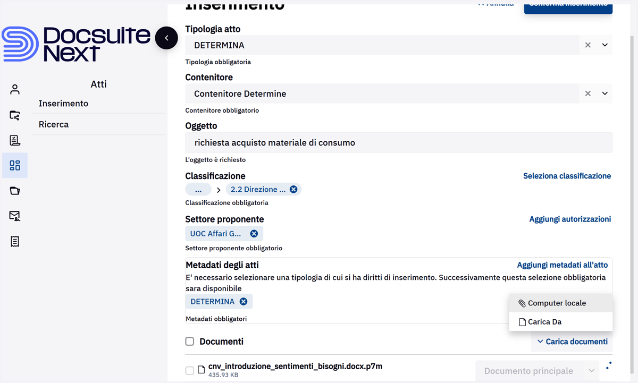Click the file name cnv_introduzione_sentimenti_bisogni.docx.p7m
Image resolution: width=638 pixels, height=383 pixels.
[x=295, y=366]
